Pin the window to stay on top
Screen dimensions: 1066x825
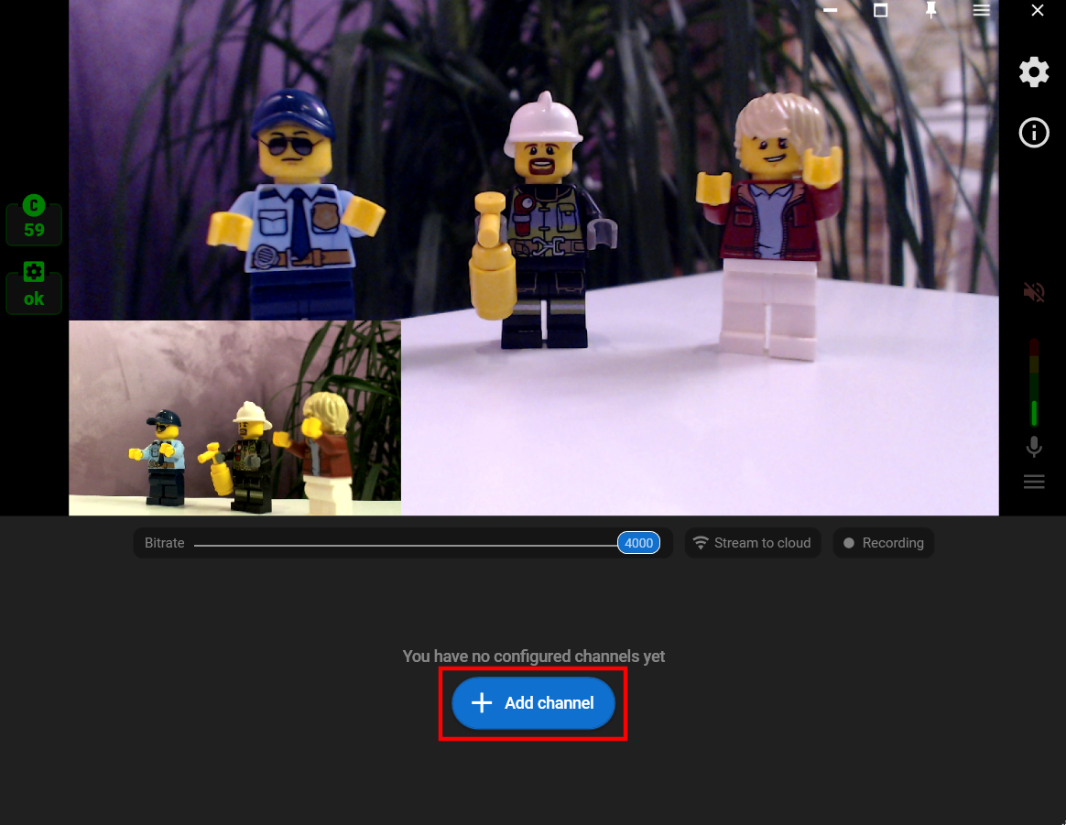[x=930, y=10]
